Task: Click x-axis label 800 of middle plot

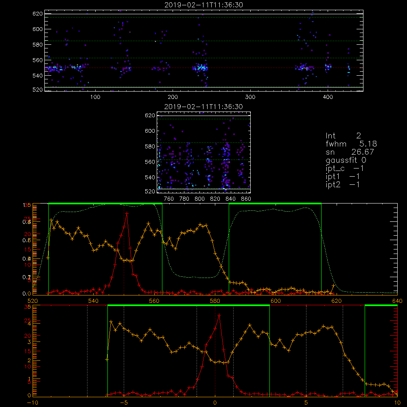Action: 199,199
